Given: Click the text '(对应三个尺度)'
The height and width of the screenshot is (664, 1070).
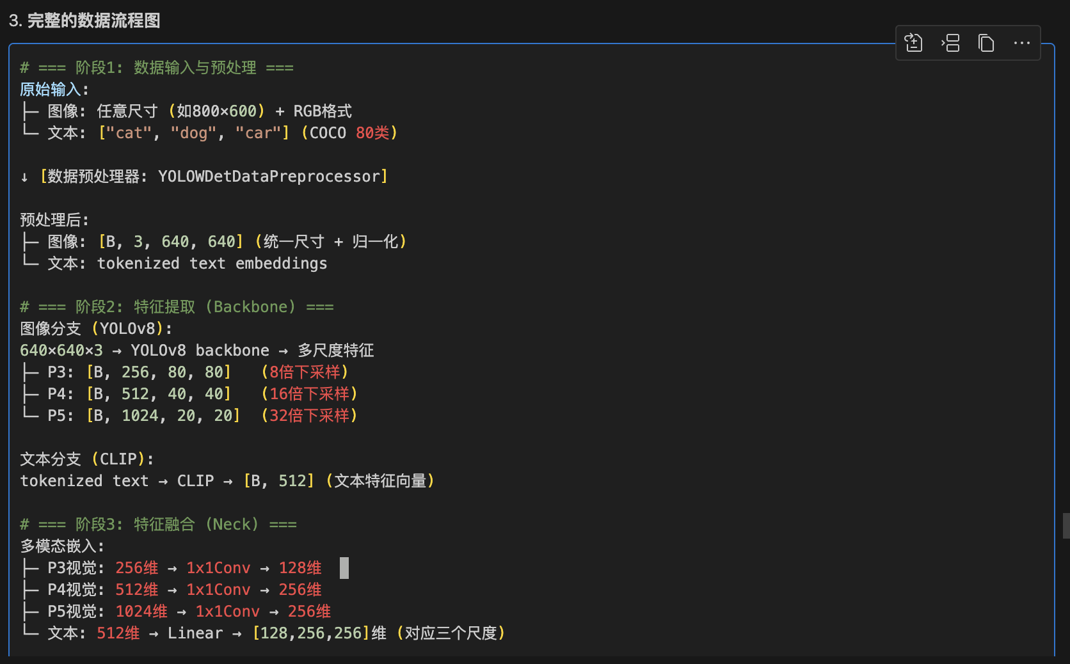Looking at the screenshot, I should click(451, 633).
